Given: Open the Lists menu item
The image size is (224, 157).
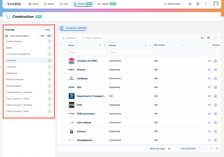Looking at the screenshot, I should point(64,4).
